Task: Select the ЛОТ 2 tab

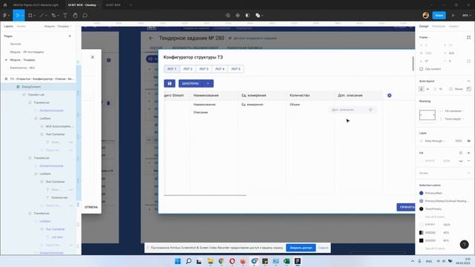Action: pos(188,69)
